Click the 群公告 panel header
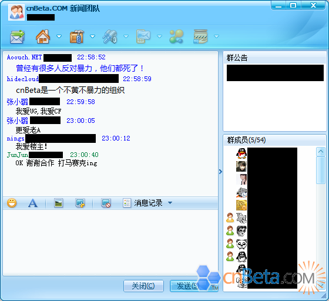329x301 pixels. click(x=275, y=58)
